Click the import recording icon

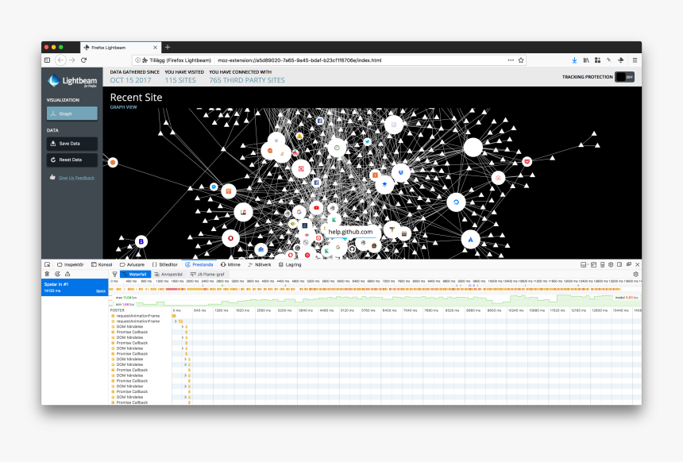coord(68,274)
